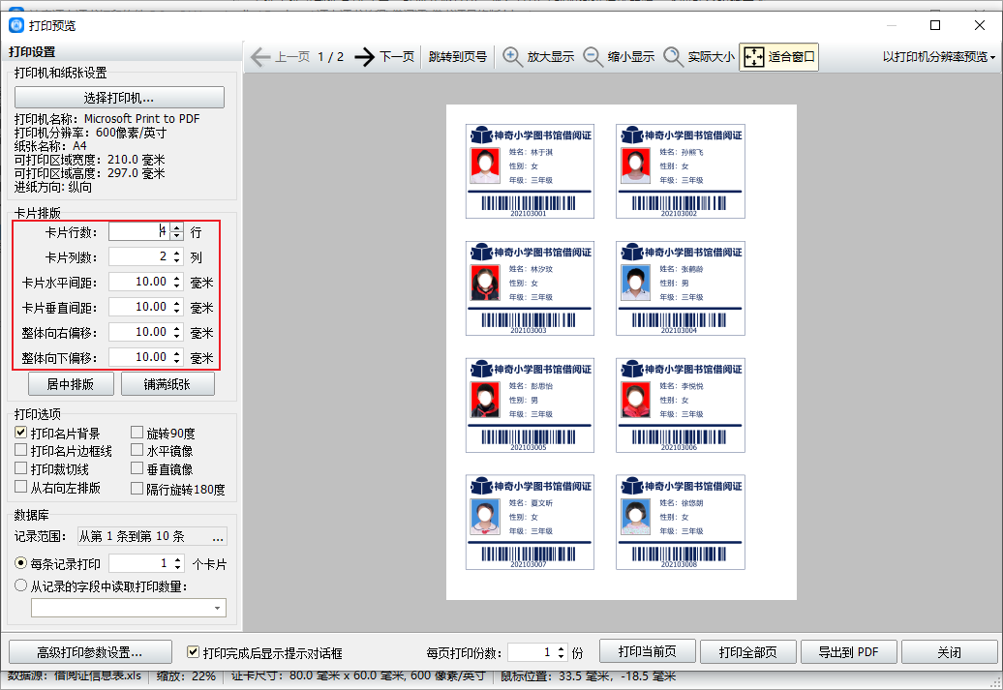Open 以打印机分辨率预览 dropdown
The height and width of the screenshot is (690, 1003).
[x=939, y=57]
